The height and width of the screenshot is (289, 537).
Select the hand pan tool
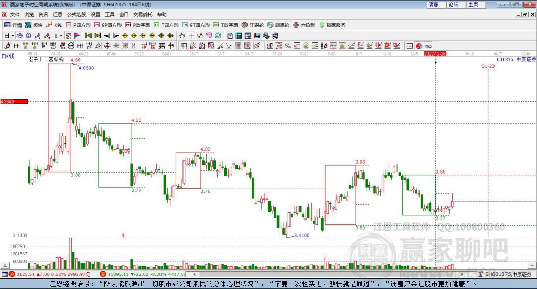click(x=182, y=35)
